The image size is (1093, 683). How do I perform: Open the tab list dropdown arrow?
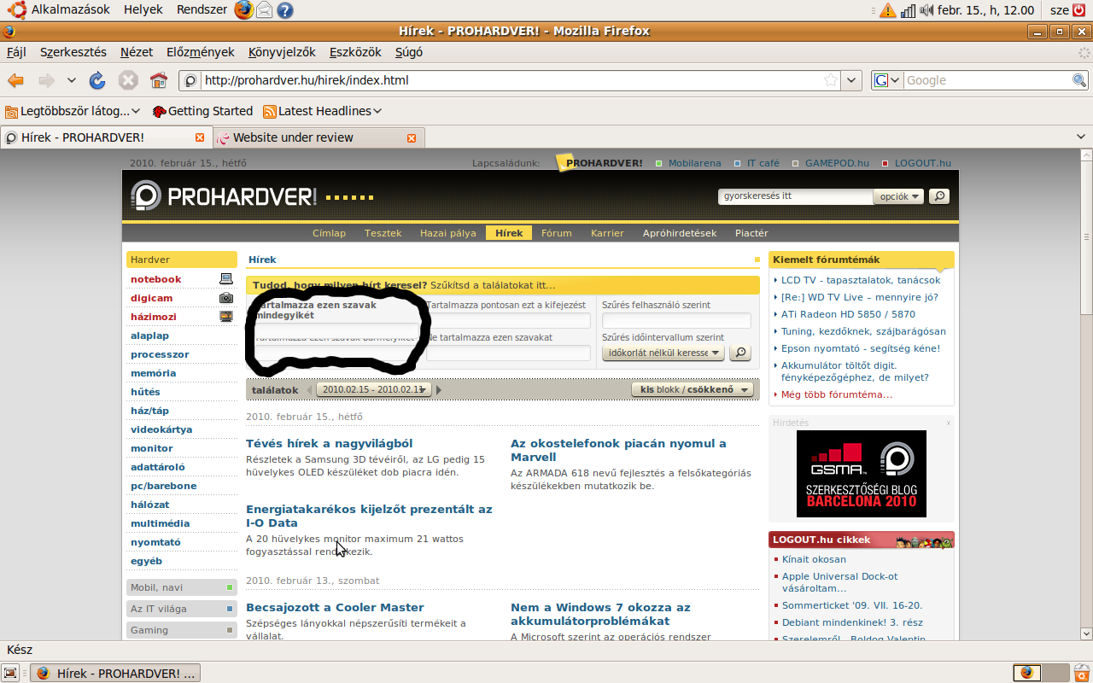coord(1082,137)
